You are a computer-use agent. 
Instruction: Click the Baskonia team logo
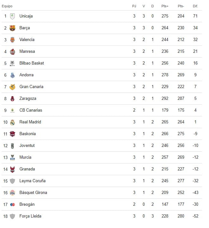pos(12,134)
